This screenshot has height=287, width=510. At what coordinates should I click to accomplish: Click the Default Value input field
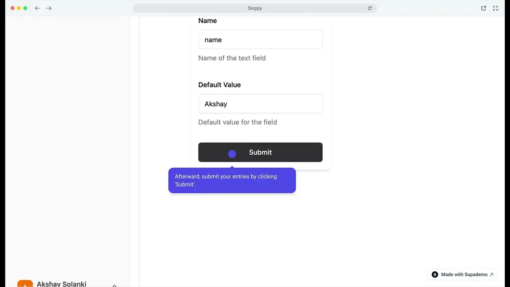point(260,104)
